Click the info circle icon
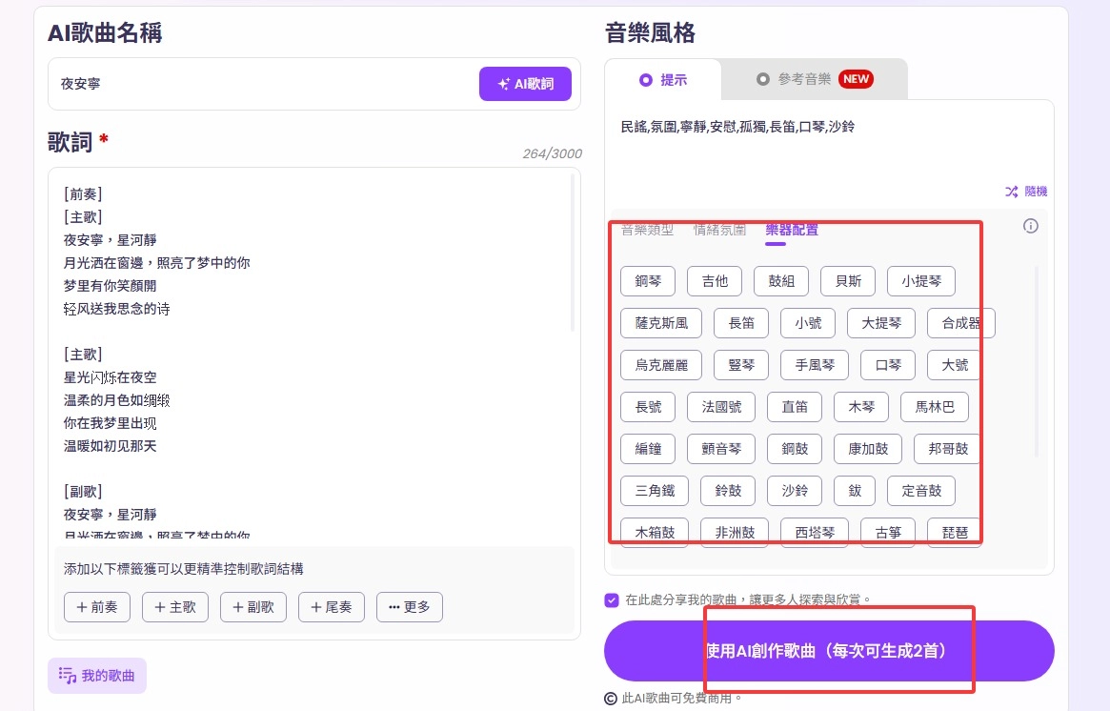This screenshot has height=711, width=1110. coord(1030,226)
